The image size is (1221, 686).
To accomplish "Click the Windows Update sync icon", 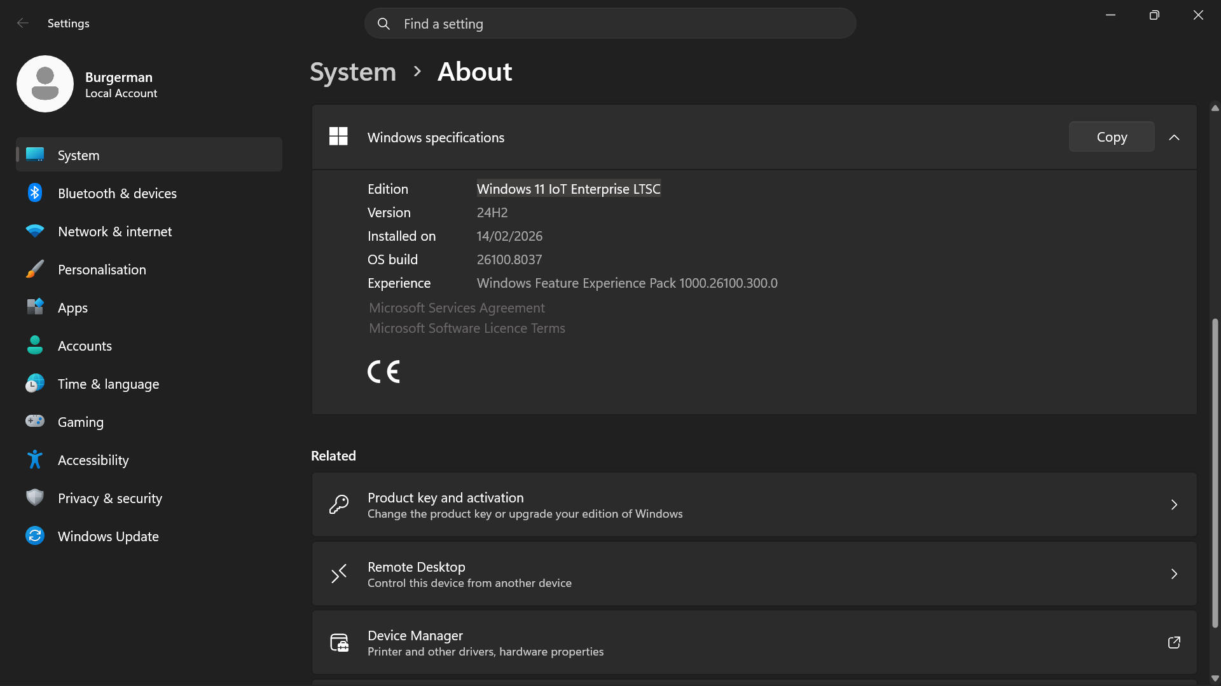I will pos(35,536).
